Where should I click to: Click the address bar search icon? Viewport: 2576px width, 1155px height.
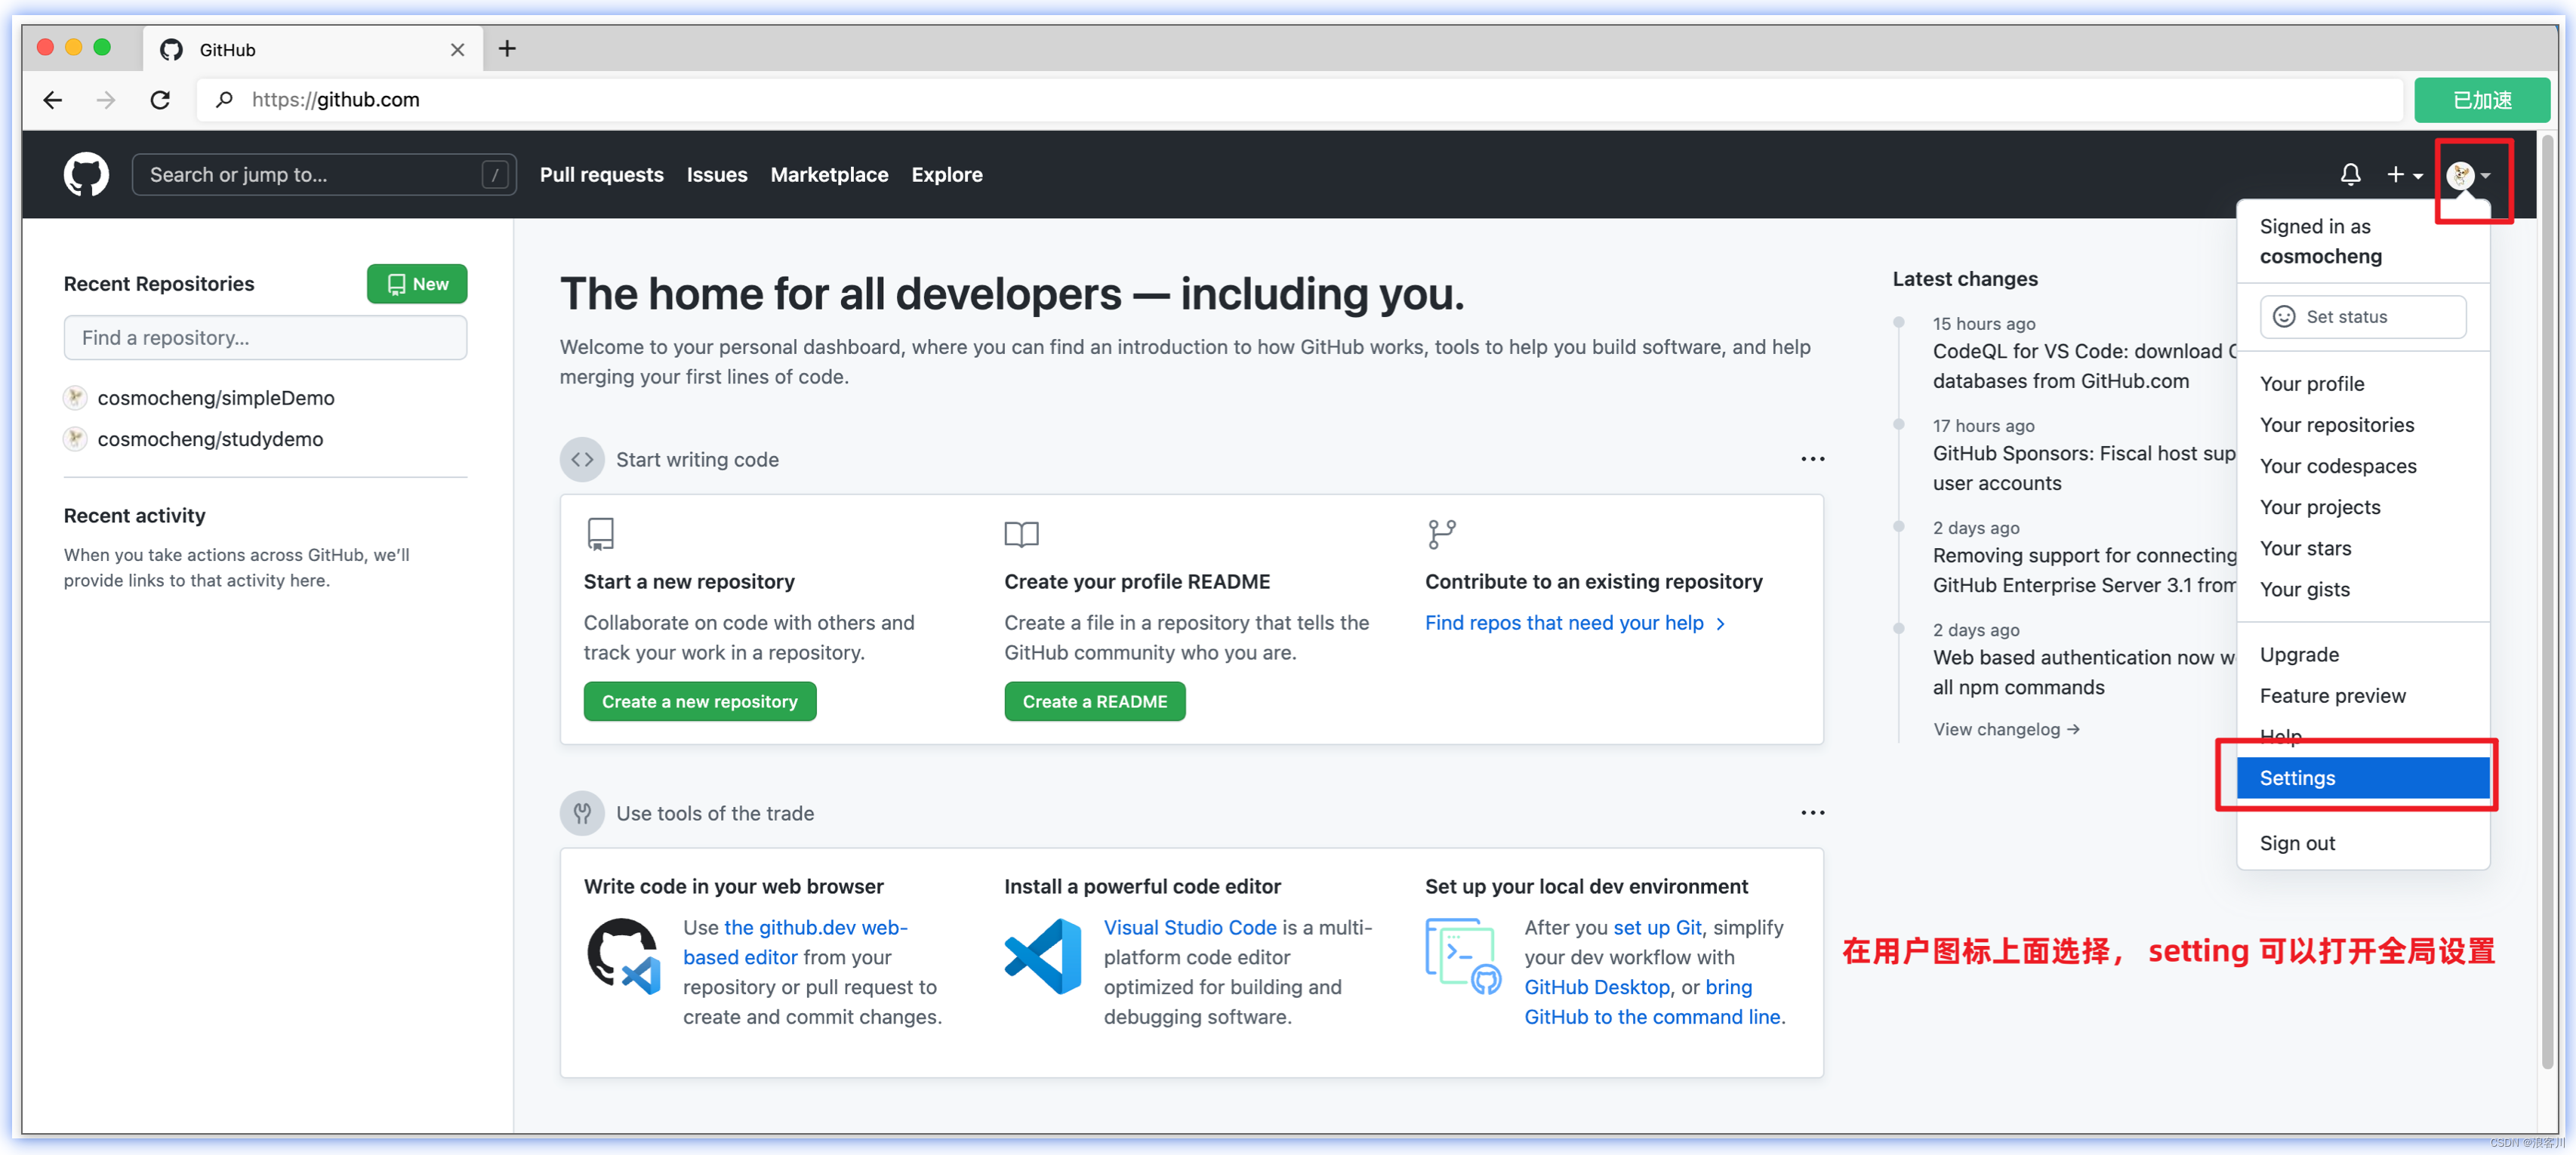[225, 100]
